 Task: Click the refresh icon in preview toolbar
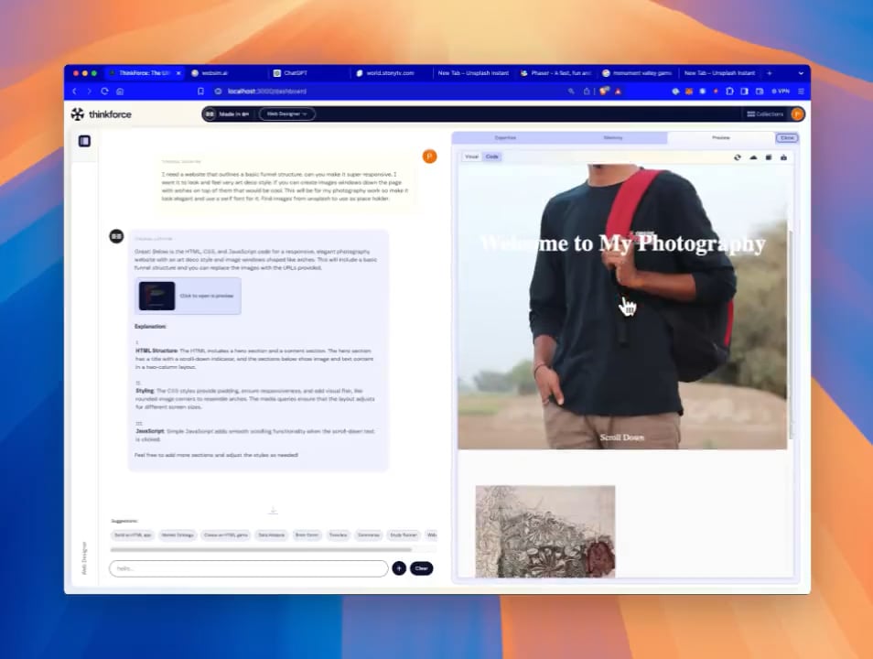click(x=738, y=157)
